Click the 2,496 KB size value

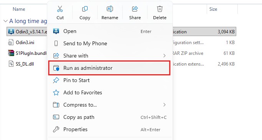[x=226, y=64]
